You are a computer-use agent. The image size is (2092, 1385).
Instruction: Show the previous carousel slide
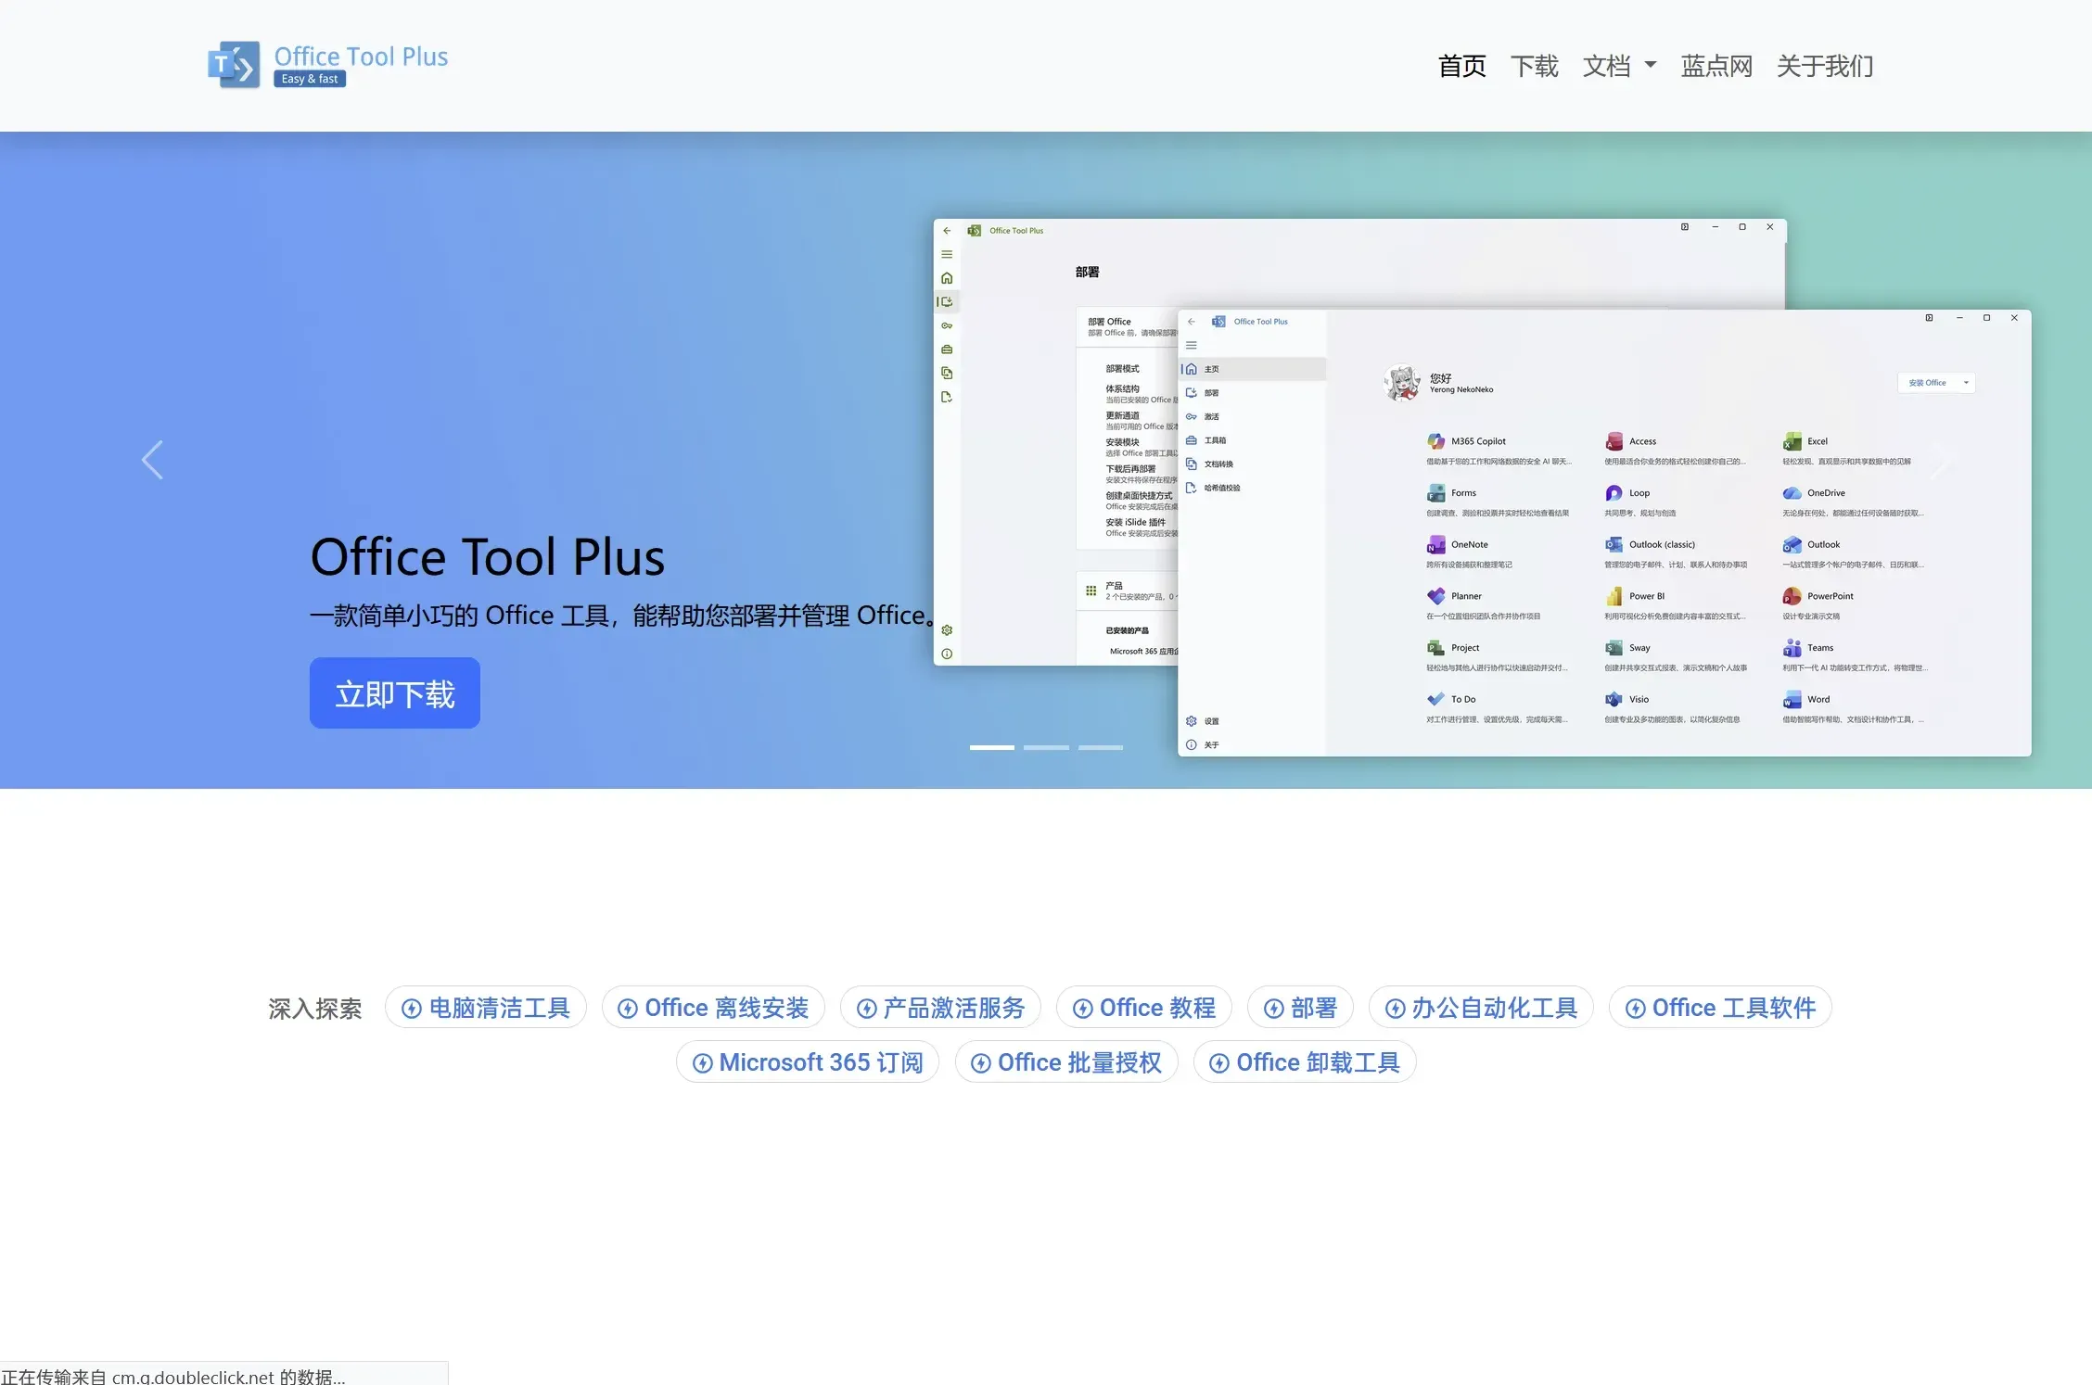click(152, 460)
